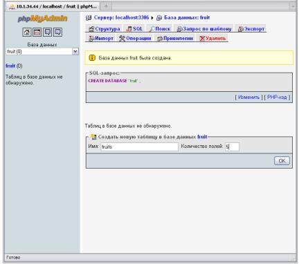The image size is (299, 264).
Task: Open the Операции tab
Action: 135,38
